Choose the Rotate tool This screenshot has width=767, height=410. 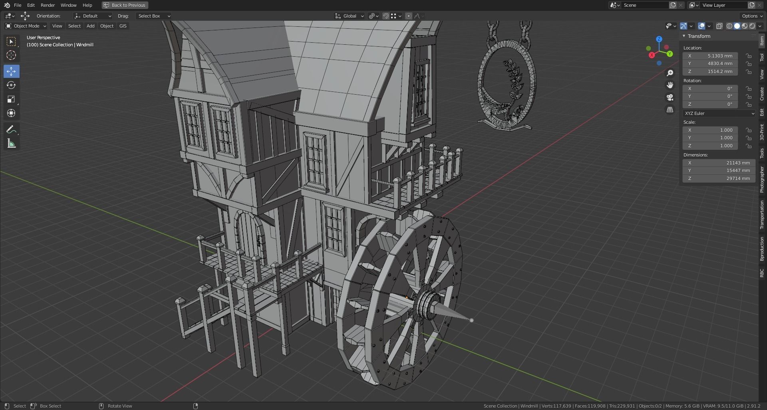pos(11,85)
